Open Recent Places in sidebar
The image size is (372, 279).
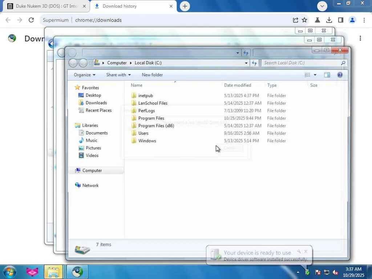tap(98, 110)
